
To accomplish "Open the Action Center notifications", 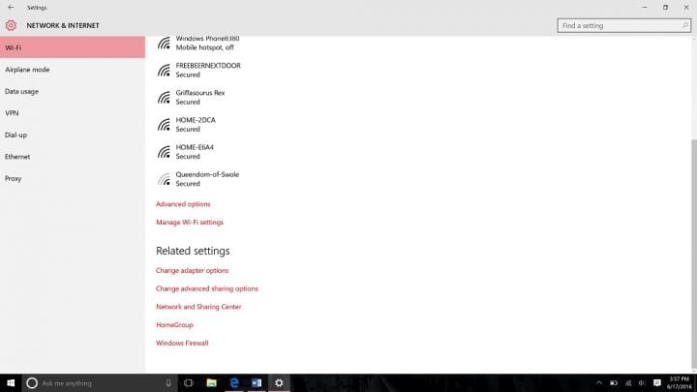I will tap(657, 383).
